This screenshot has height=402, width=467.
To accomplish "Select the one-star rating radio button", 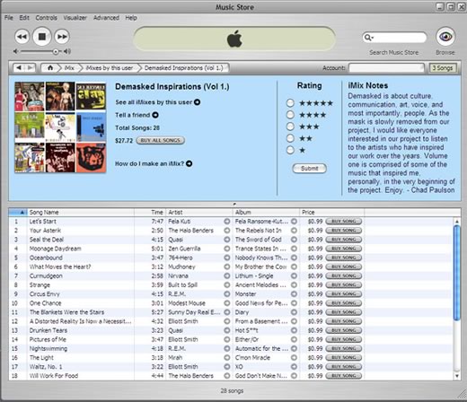I will click(290, 150).
